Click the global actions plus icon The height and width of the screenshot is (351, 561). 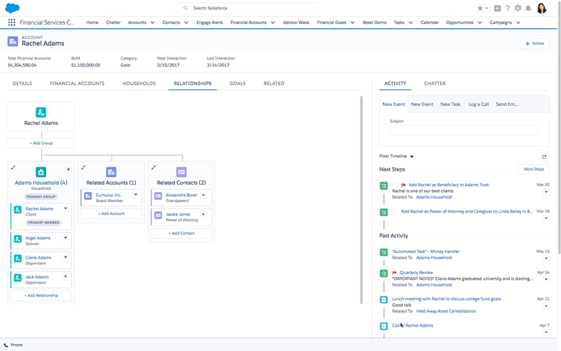pyautogui.click(x=497, y=8)
